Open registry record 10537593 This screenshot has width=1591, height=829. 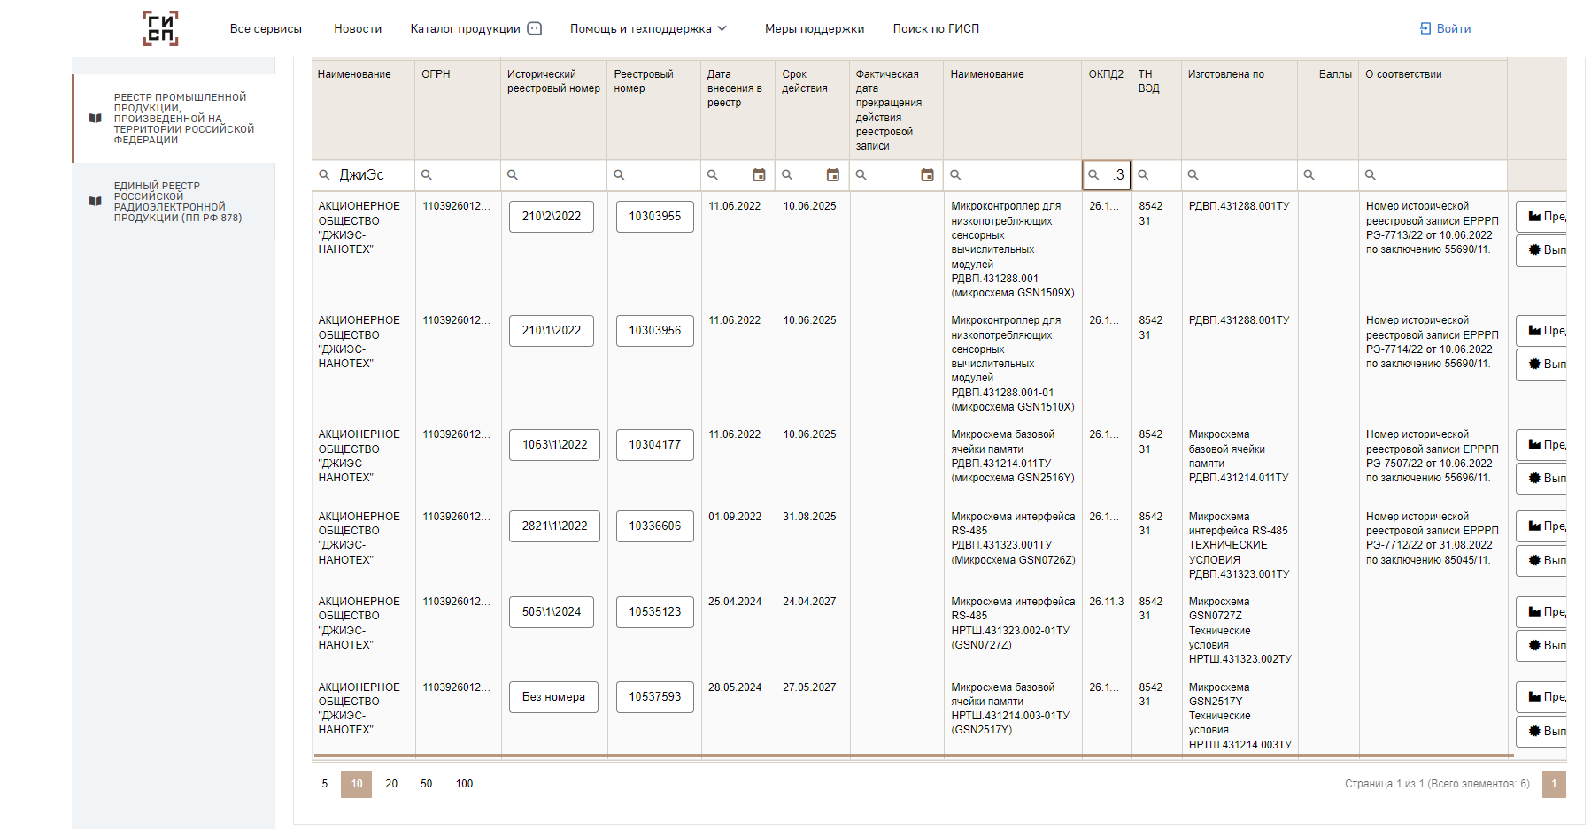tap(655, 697)
